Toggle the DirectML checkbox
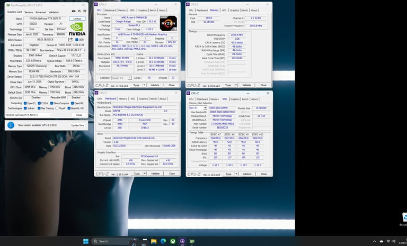This screenshot has width=407, height=246. pos(73,103)
